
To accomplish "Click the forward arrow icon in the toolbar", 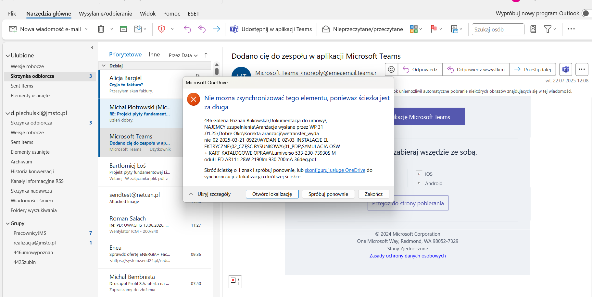I will coord(216,29).
